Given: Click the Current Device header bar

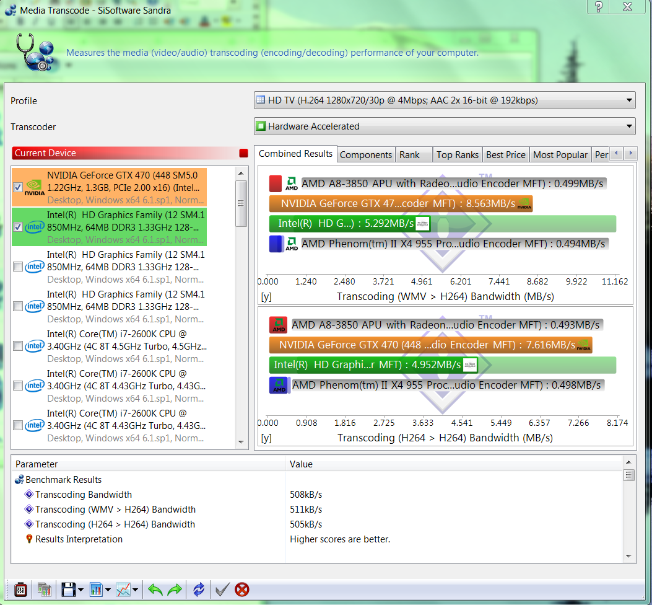Looking at the screenshot, I should pyautogui.click(x=130, y=153).
